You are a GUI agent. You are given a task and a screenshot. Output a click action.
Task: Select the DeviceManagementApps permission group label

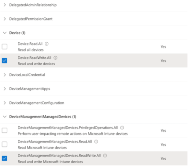tap(30, 89)
